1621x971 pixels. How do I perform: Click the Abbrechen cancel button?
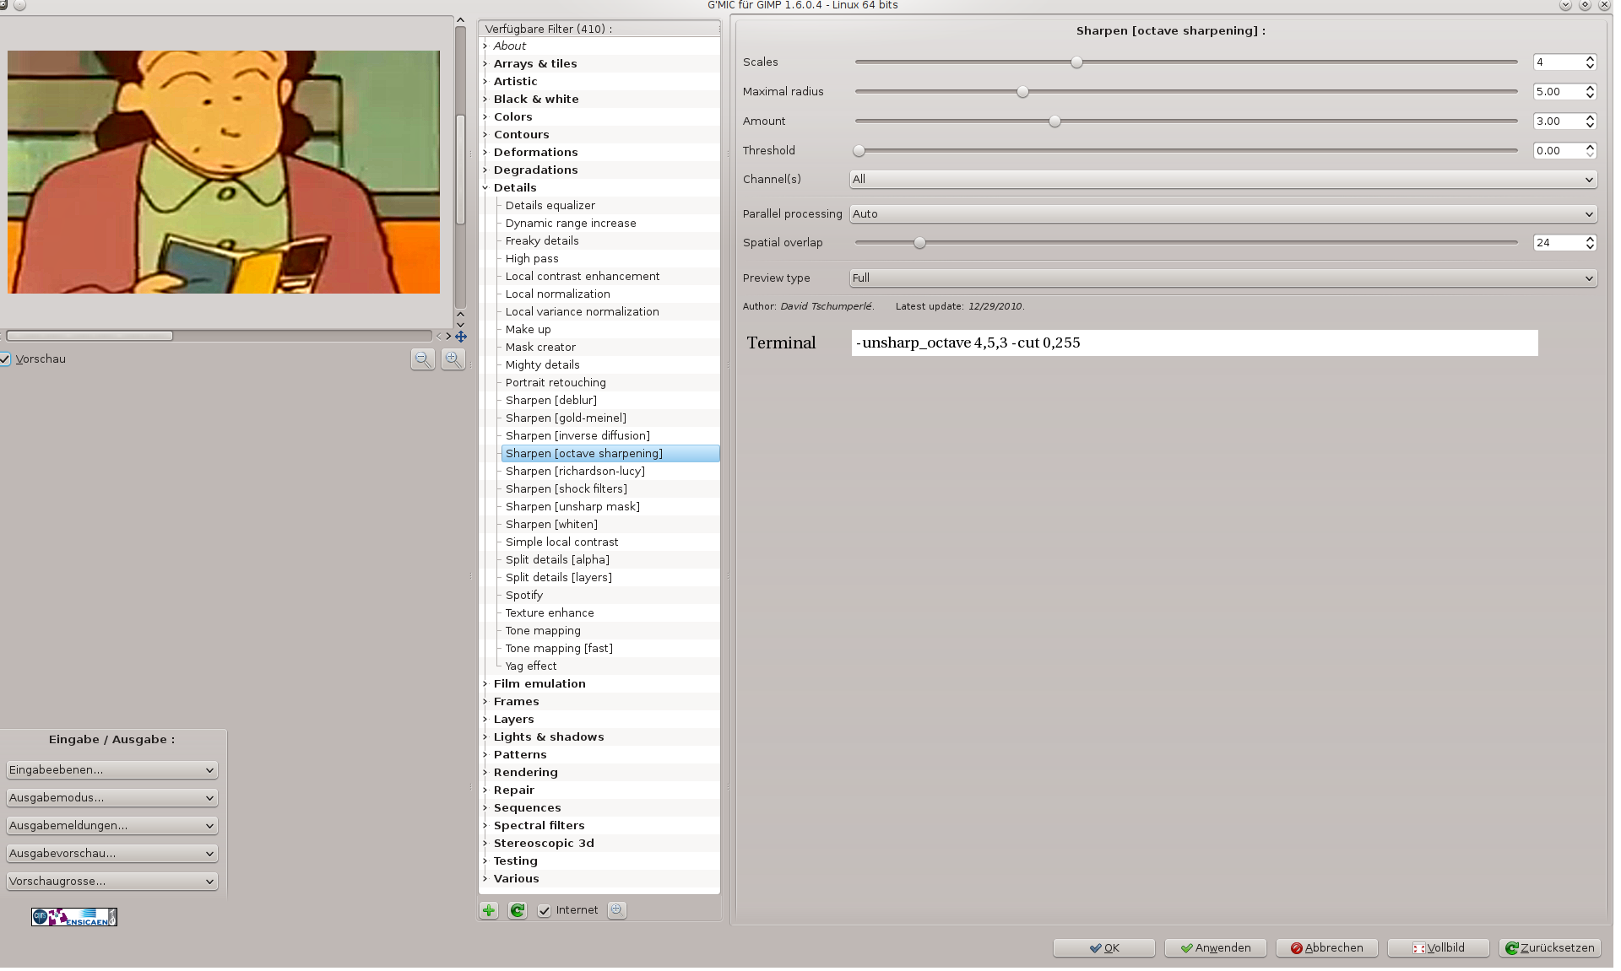pyautogui.click(x=1327, y=948)
